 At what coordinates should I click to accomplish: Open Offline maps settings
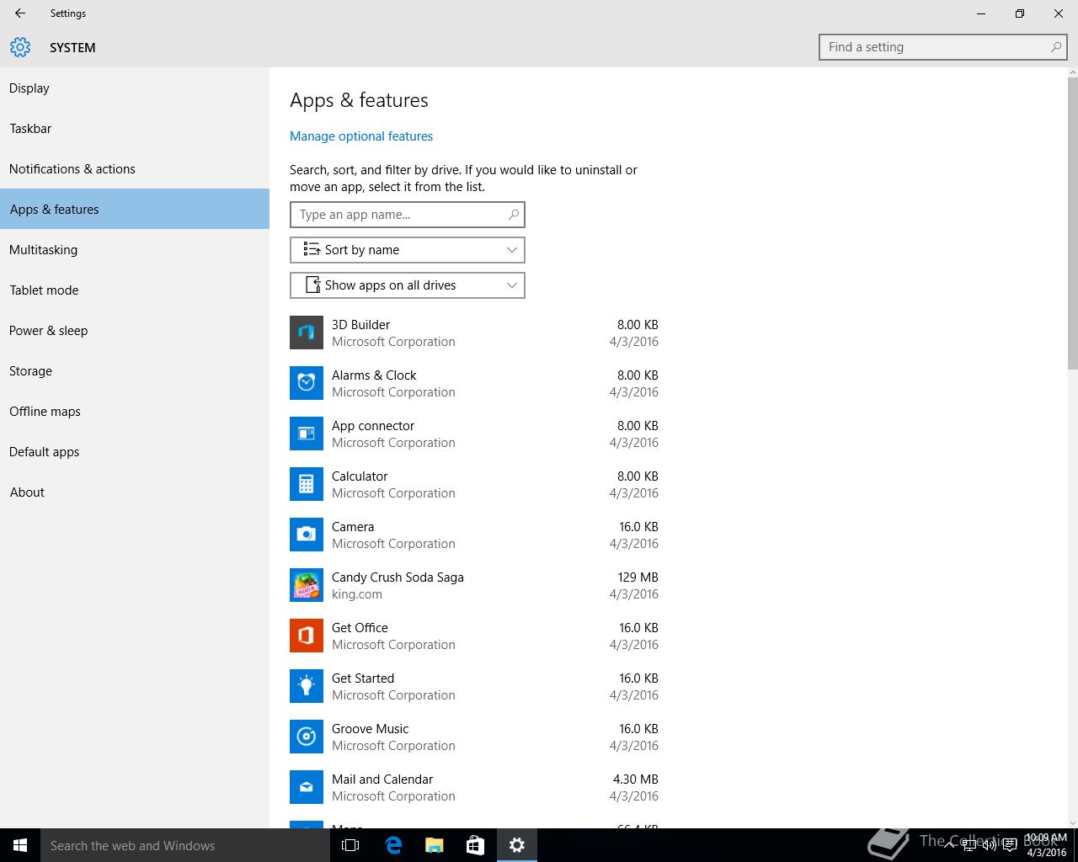pyautogui.click(x=135, y=412)
